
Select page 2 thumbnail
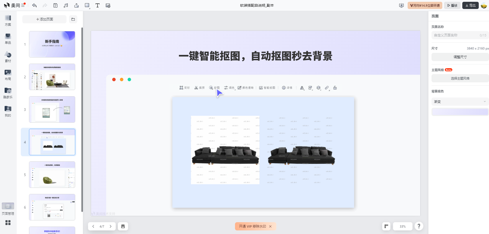52,77
